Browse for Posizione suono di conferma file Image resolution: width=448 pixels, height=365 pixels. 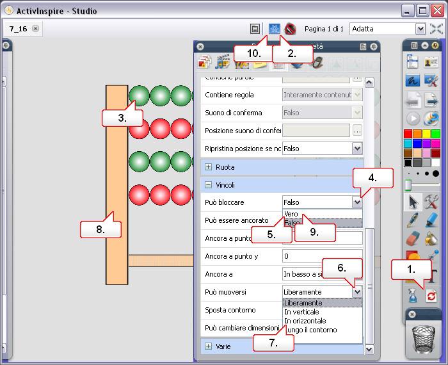pyautogui.click(x=357, y=131)
